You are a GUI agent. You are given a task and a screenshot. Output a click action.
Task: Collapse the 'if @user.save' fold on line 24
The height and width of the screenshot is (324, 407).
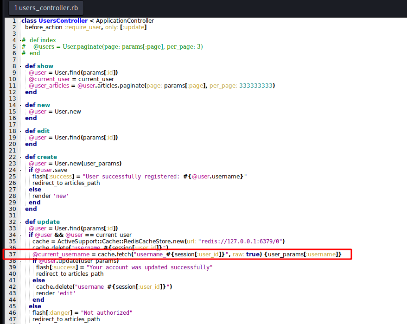[20, 170]
